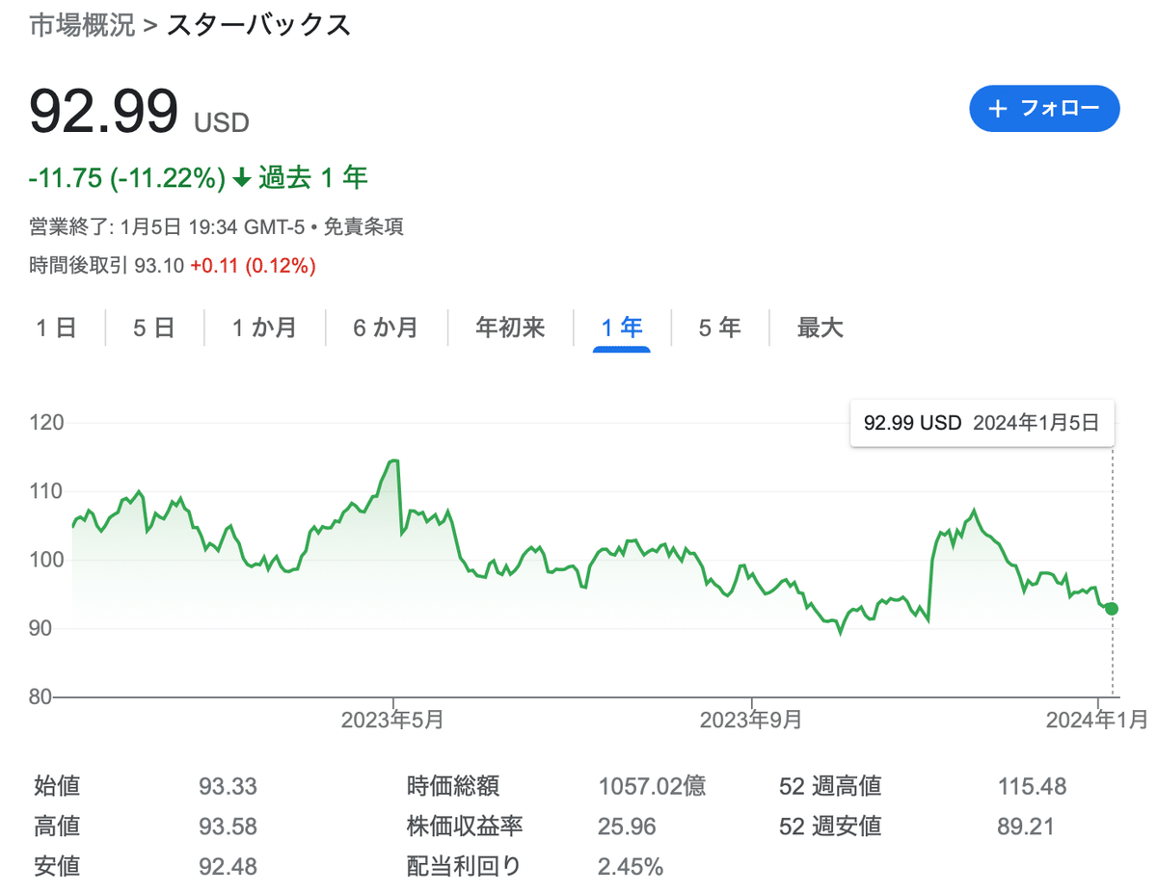The width and height of the screenshot is (1157, 893).
Task: Switch to the 6 か月 view
Action: click(386, 328)
